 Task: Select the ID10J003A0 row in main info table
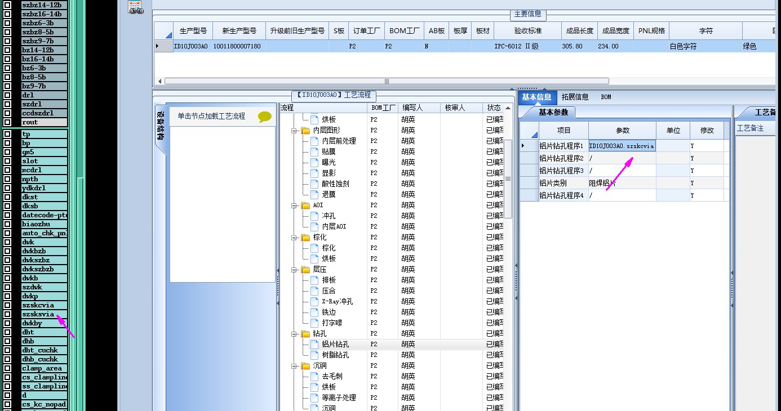coord(464,46)
